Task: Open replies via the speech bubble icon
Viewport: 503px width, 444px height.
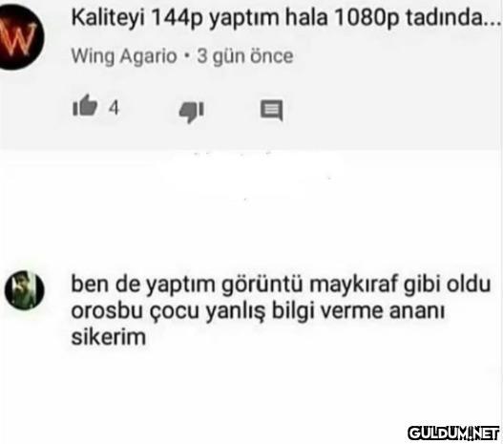Action: (x=272, y=111)
